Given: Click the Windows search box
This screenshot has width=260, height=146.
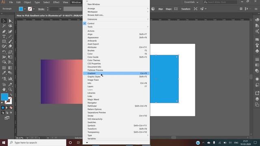Looking at the screenshot, I should (37, 142).
